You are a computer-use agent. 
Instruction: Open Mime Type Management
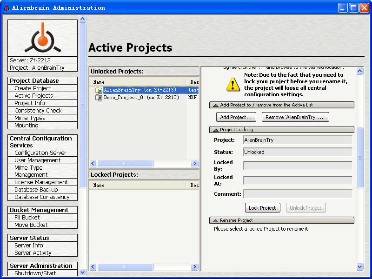coord(43,171)
